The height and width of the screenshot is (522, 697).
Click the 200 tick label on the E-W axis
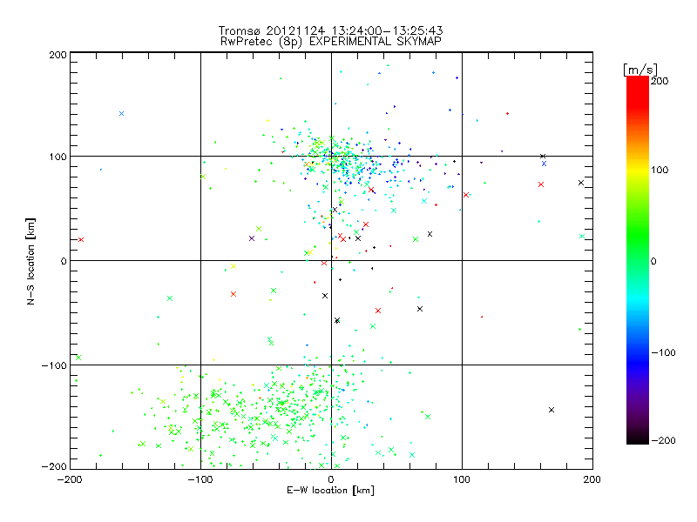pos(592,479)
